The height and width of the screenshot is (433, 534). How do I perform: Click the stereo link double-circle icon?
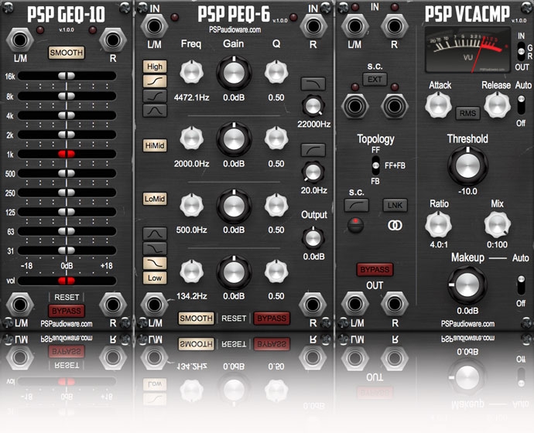tap(394, 226)
